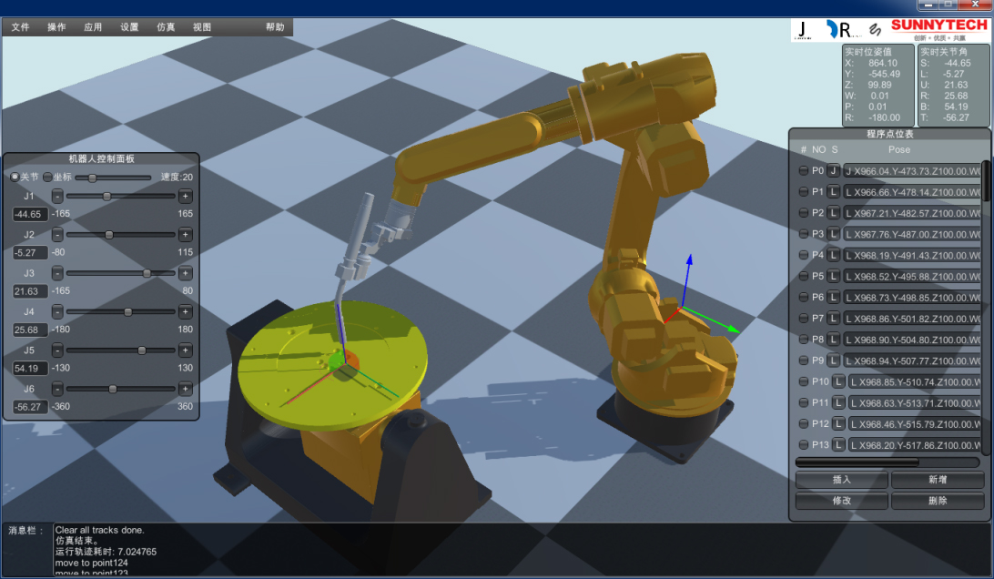Click the speed slider handle
994x579 pixels.
[92, 178]
